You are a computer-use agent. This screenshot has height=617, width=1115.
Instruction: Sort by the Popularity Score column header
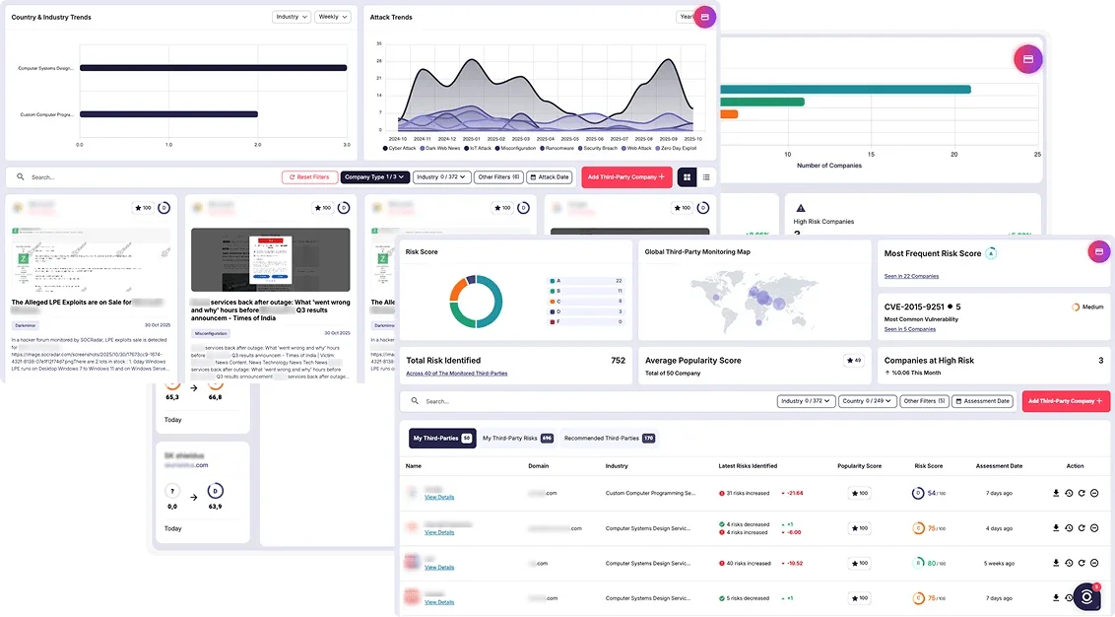(859, 466)
